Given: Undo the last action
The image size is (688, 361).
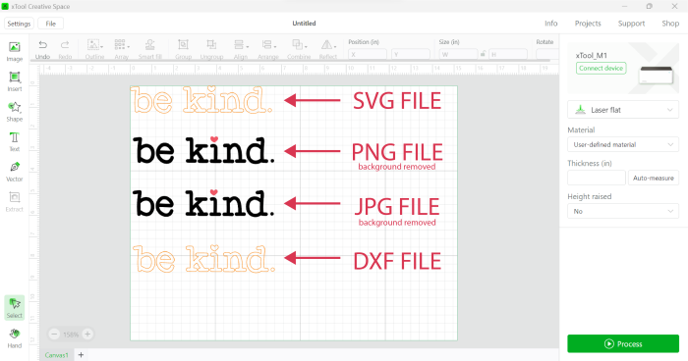Looking at the screenshot, I should coord(42,49).
